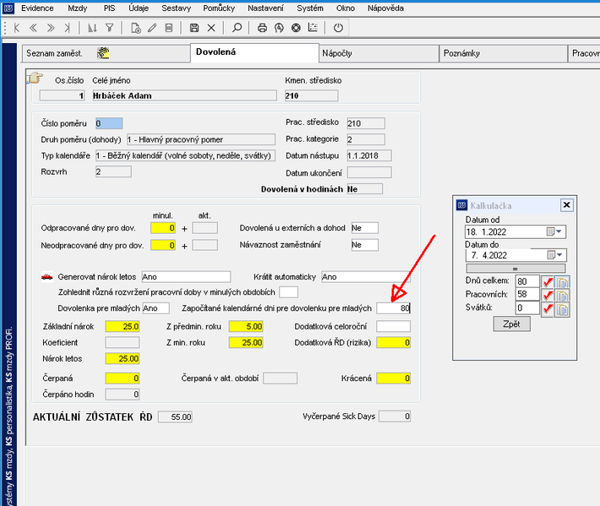The width and height of the screenshot is (600, 506).
Task: Open the Pomůcky menu
Action: pyautogui.click(x=219, y=8)
